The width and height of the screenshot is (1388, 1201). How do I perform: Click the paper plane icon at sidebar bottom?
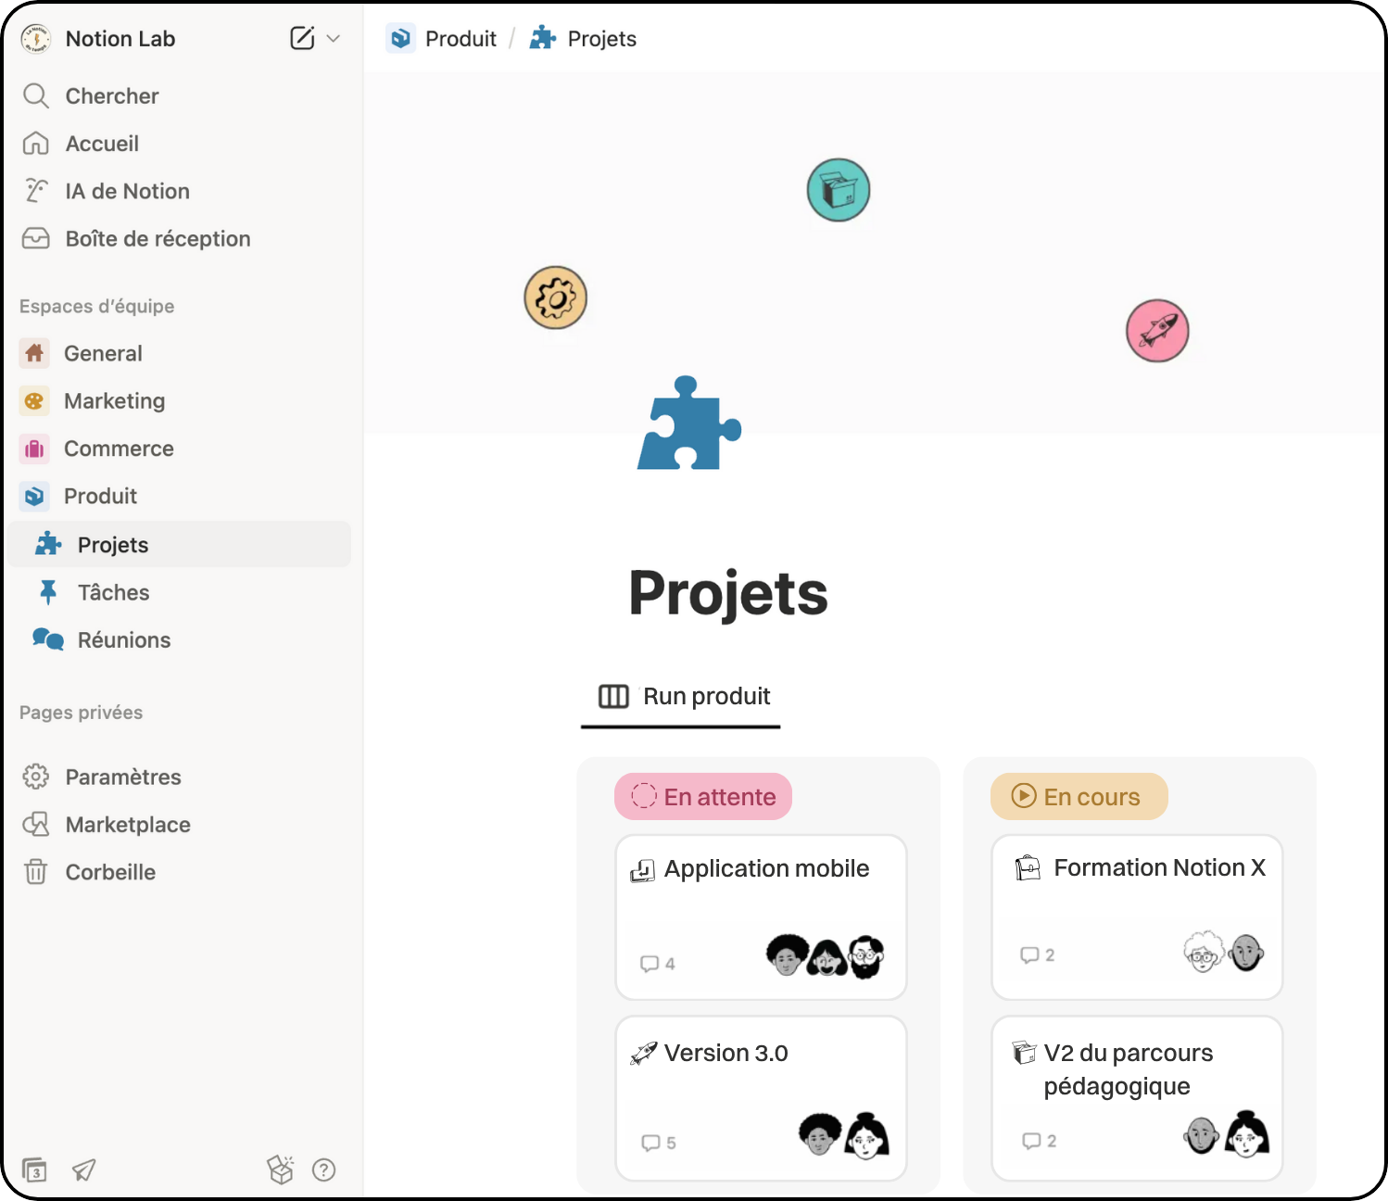[x=84, y=1170]
